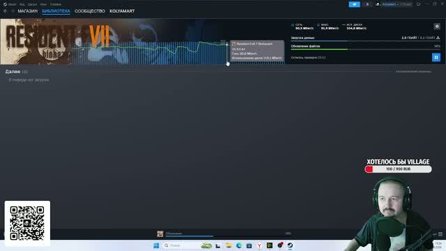Open Microsoft Edge from the taskbar
Image resolution: width=446 pixels, height=251 pixels.
239,245
